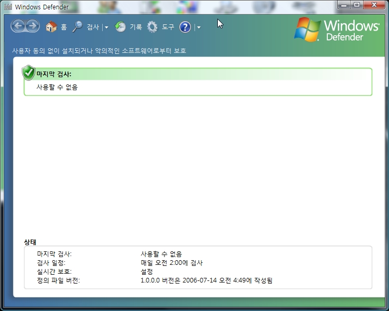Screen dimensions: 389x311
Task: Select the 검사 일정: label
Action: [x=51, y=263]
